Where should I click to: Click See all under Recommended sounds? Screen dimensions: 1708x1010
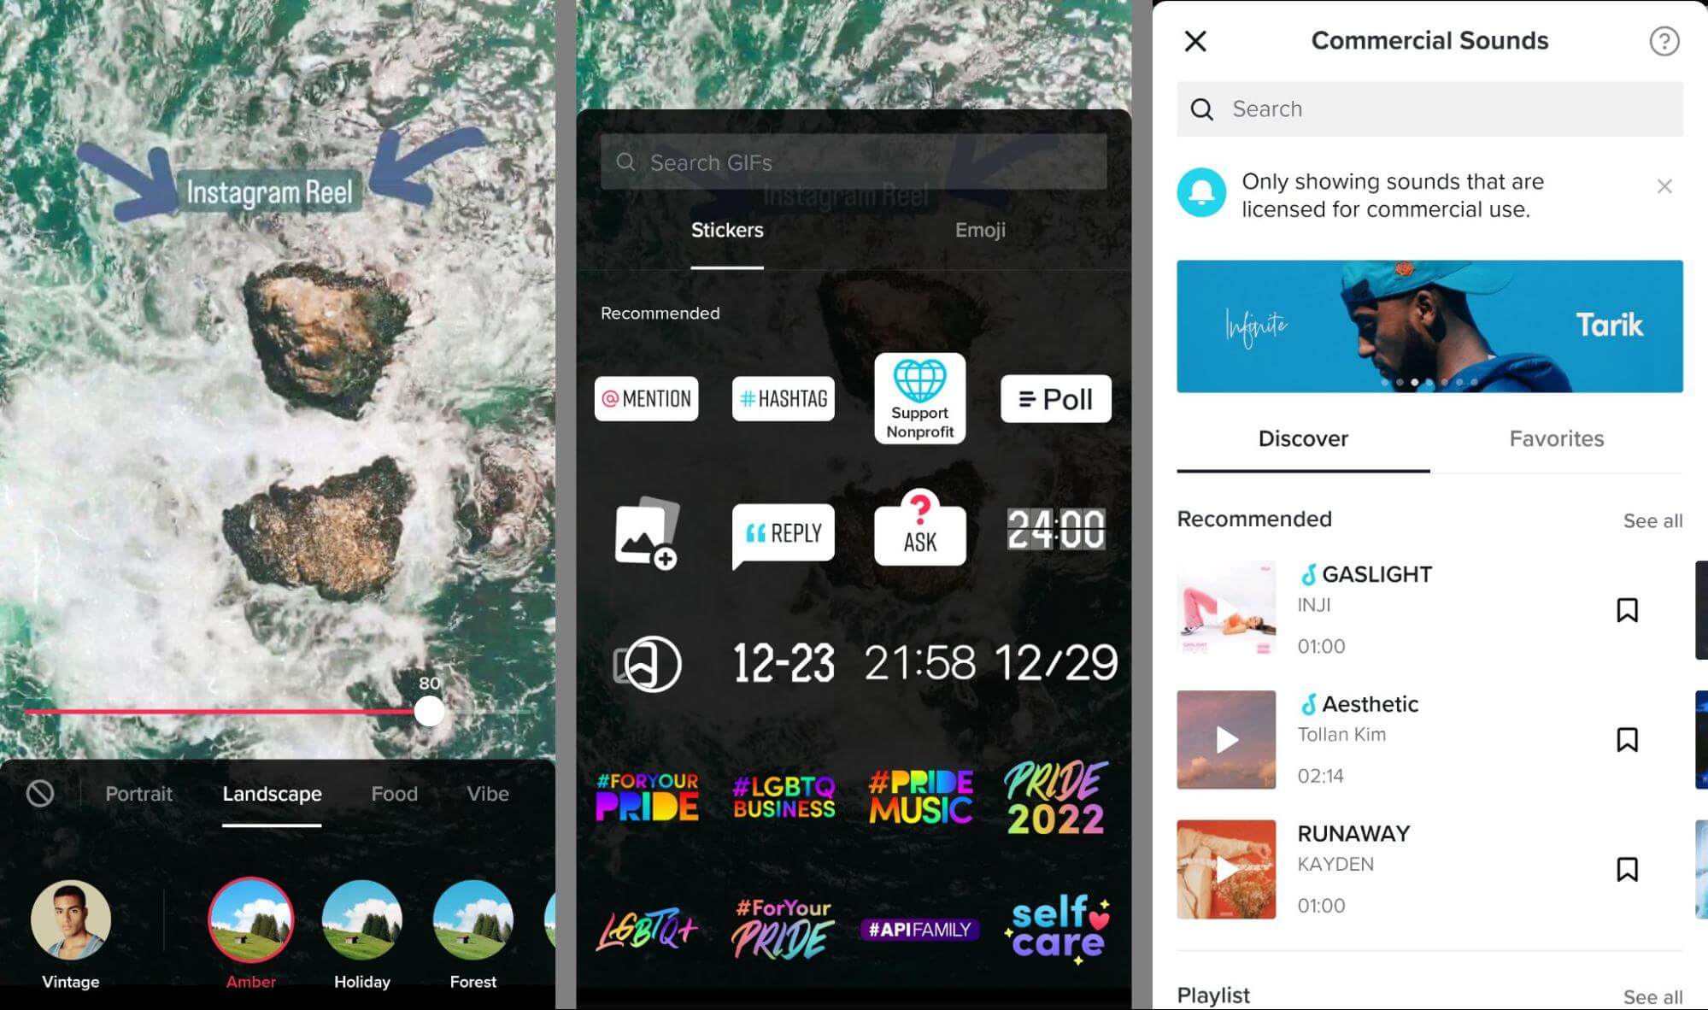1652,520
